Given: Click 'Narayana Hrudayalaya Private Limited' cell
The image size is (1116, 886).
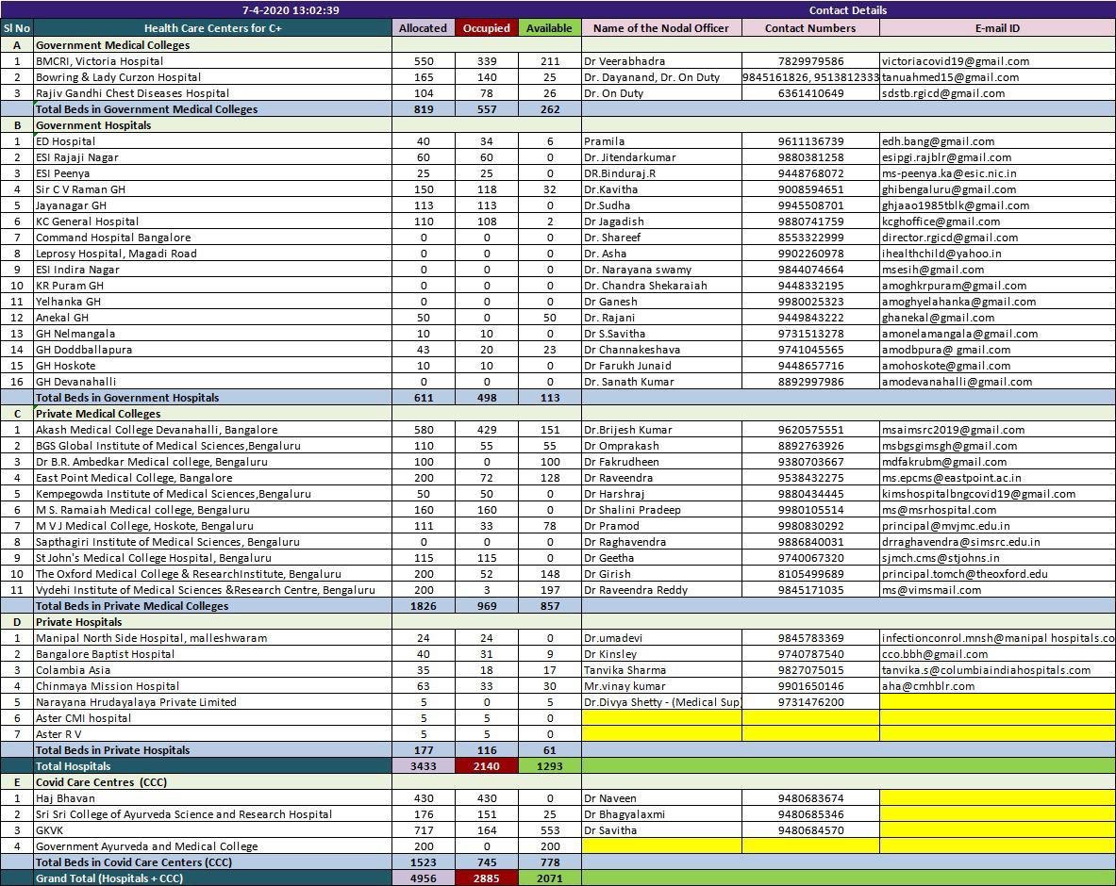Looking at the screenshot, I should (213, 702).
